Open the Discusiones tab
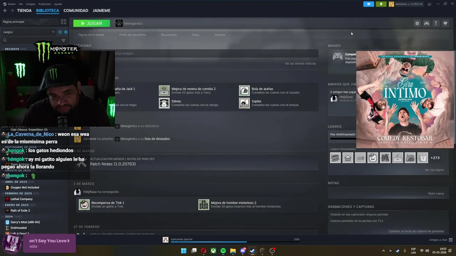This screenshot has height=256, width=456. click(169, 35)
